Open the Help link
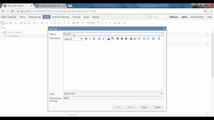Screen dimensions: 214x120 point(209,17)
